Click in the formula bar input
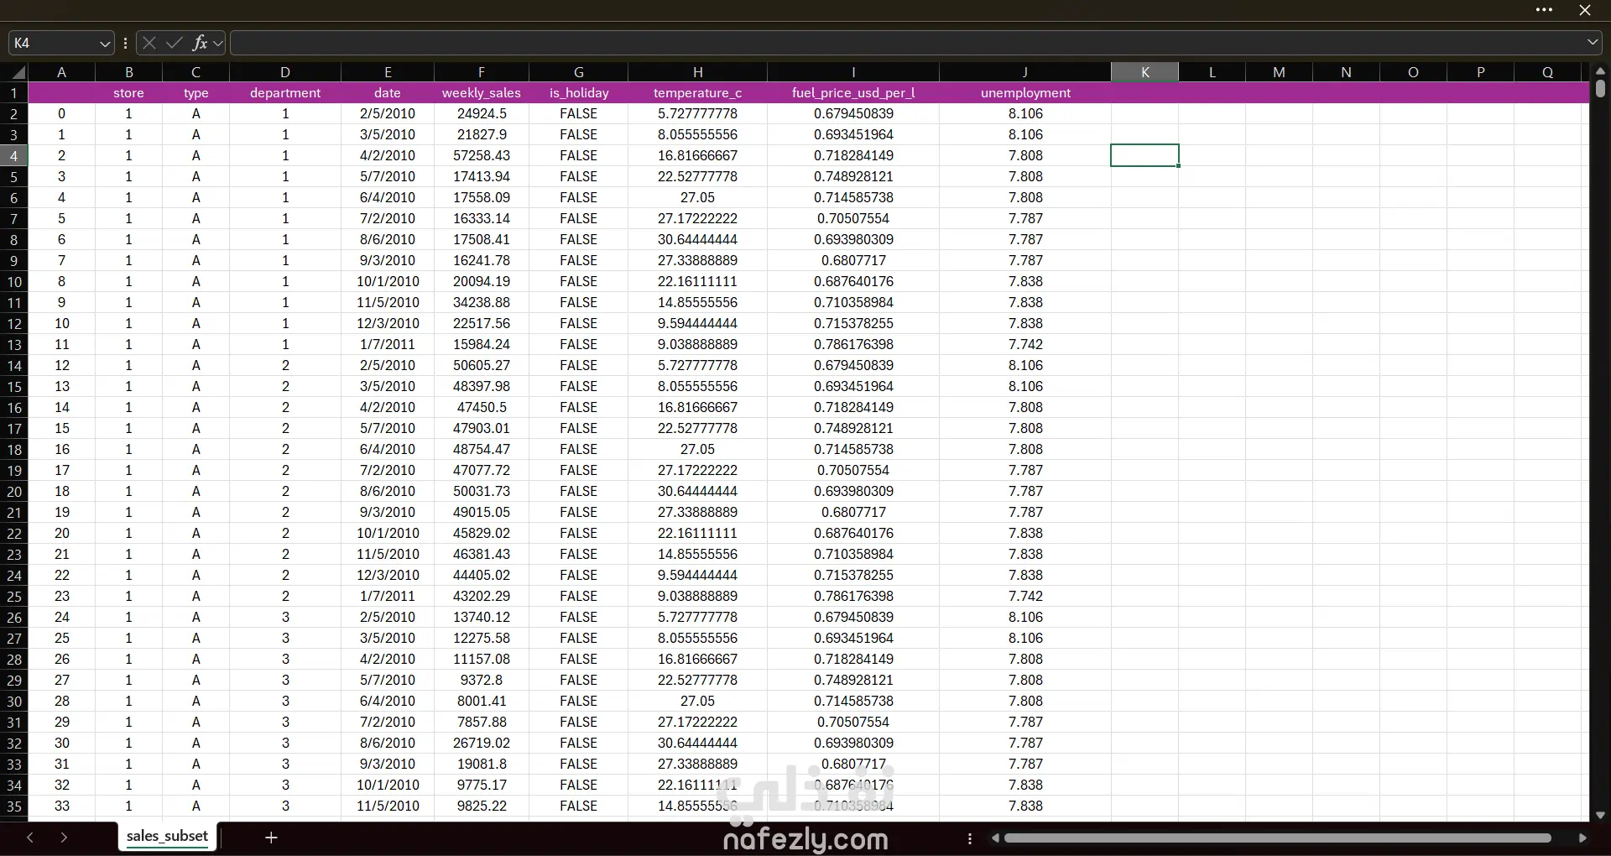Screen dimensions: 1611x856 tap(906, 43)
